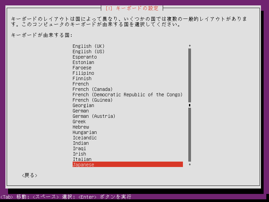Pick Estonian in the country list
The image size is (269, 202).
(83, 62)
